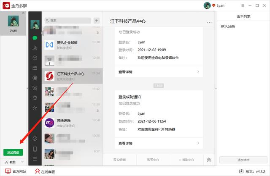The width and height of the screenshot is (270, 176).
Task: Open the Favorites cube icon
Action: point(35,58)
